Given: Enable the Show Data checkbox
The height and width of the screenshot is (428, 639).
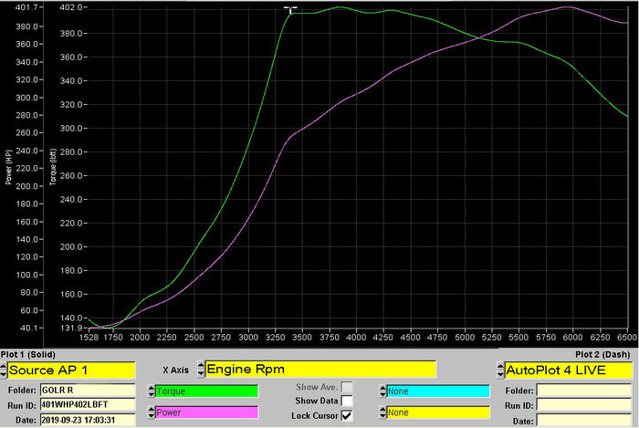Looking at the screenshot, I should tap(346, 402).
